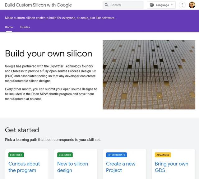This screenshot has width=199, height=179.
Task: Open the Bring your own GDS card
Action: (171, 167)
